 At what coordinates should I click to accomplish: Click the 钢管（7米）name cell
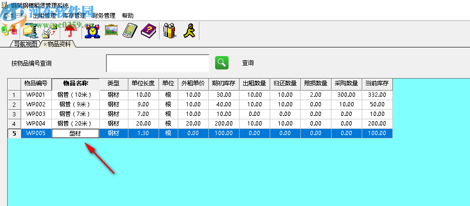pos(76,114)
